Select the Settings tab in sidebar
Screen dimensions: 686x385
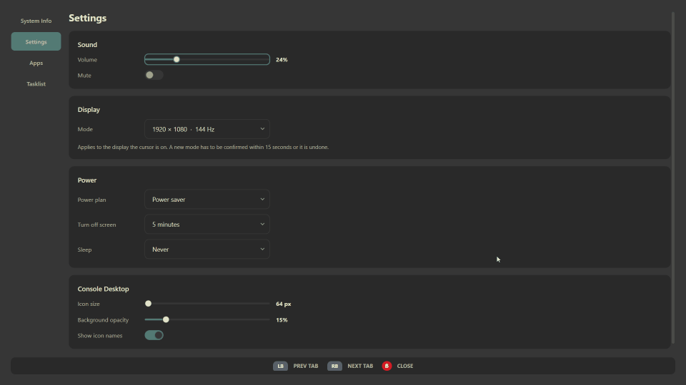click(x=36, y=42)
